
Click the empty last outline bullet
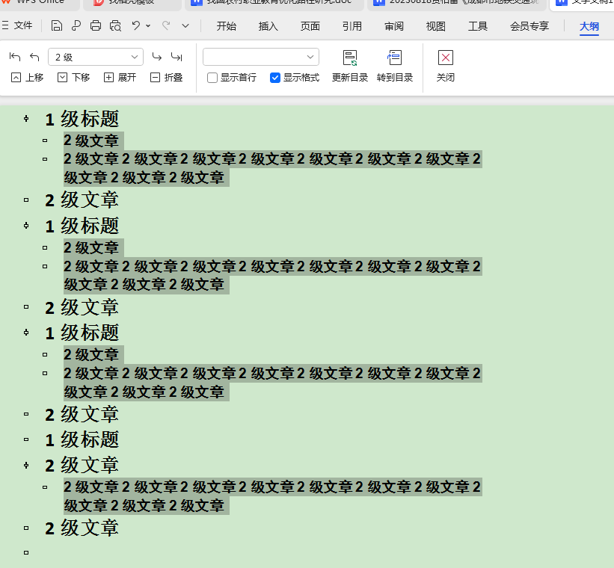pos(26,553)
